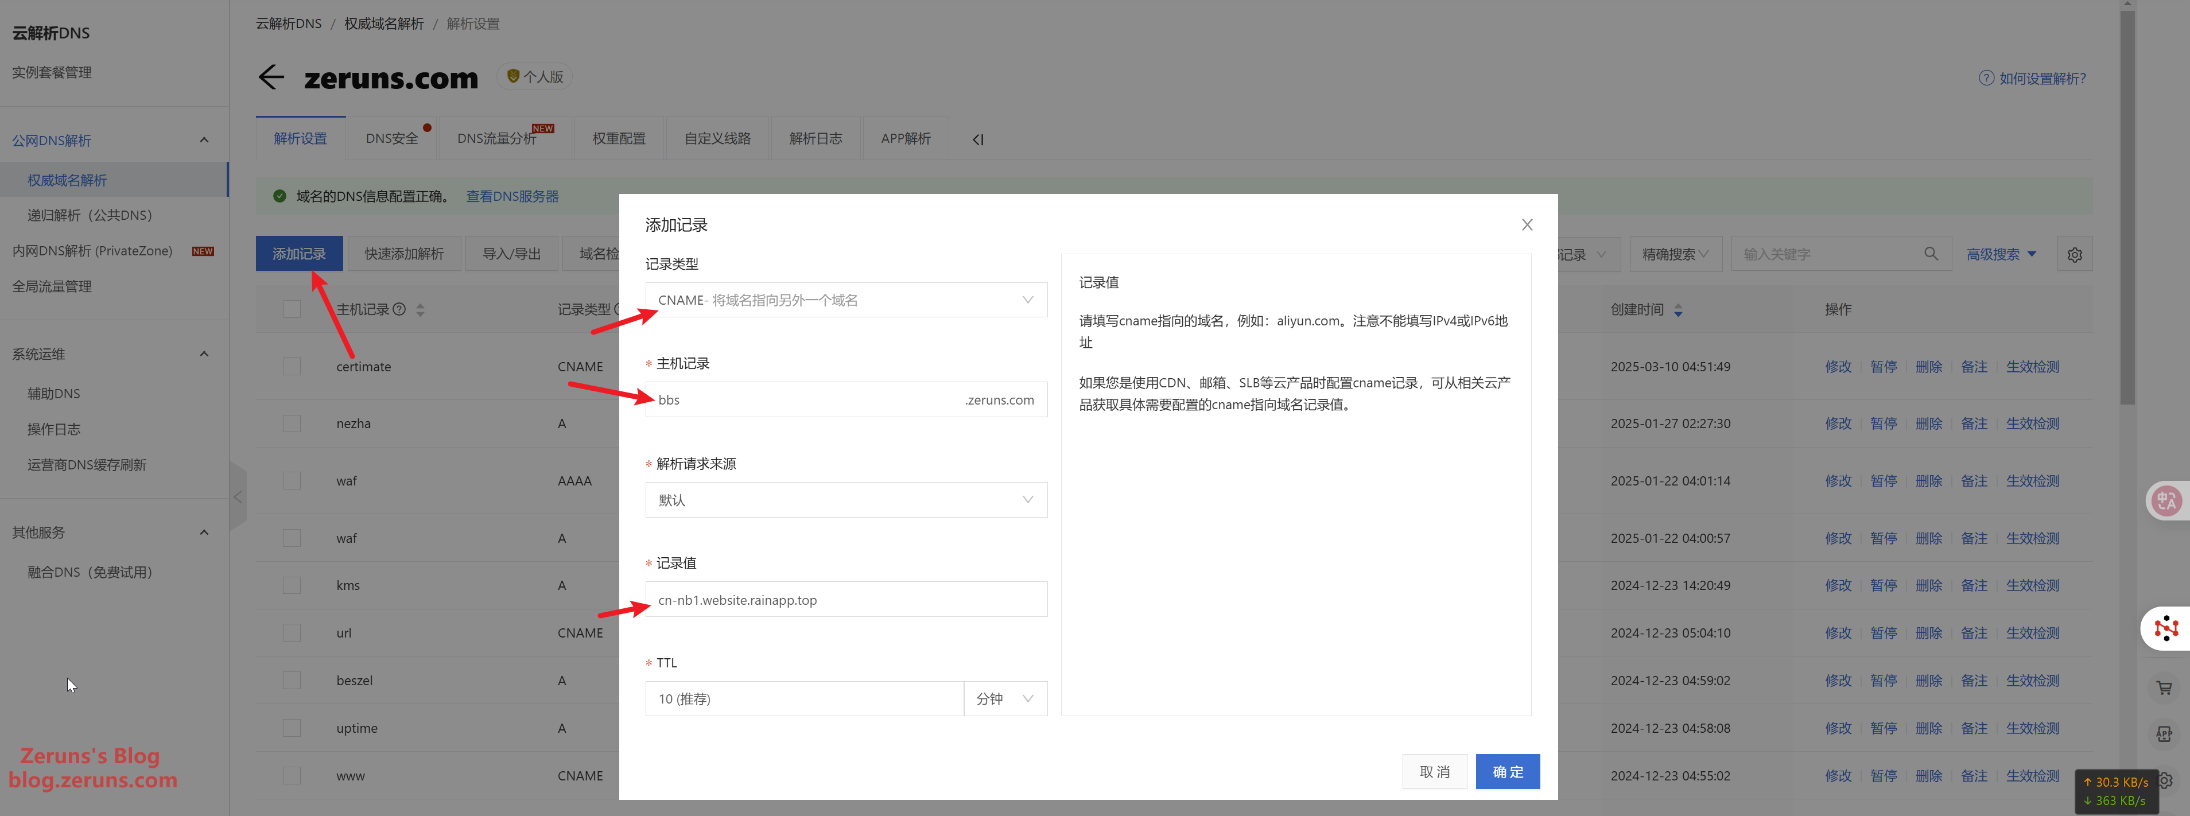The image size is (2190, 816).
Task: Switch to the DNS流量分析 tab
Action: (x=505, y=138)
